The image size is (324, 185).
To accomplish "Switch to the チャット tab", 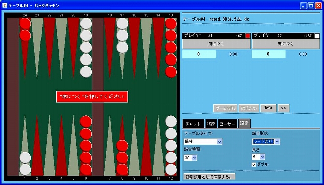I will (x=193, y=124).
